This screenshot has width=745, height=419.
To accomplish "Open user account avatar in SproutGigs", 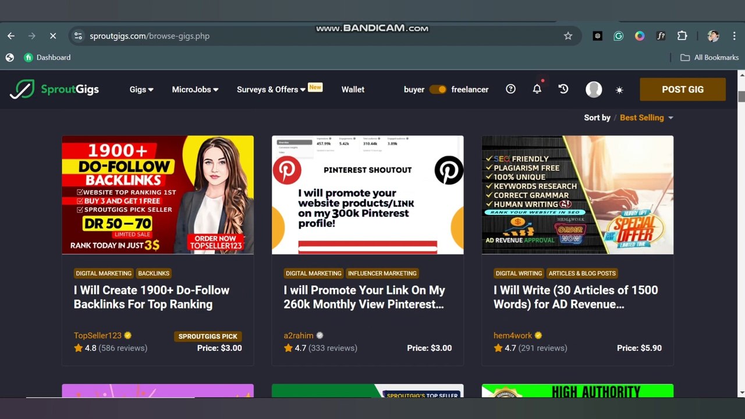I will tap(594, 89).
